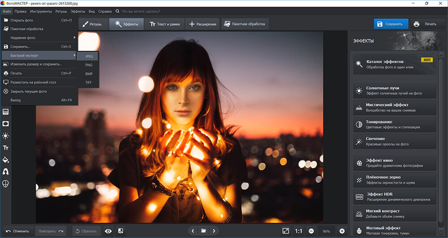The width and height of the screenshot is (448, 238).
Task: Click the 96% zoom value field
Action: click(326, 231)
